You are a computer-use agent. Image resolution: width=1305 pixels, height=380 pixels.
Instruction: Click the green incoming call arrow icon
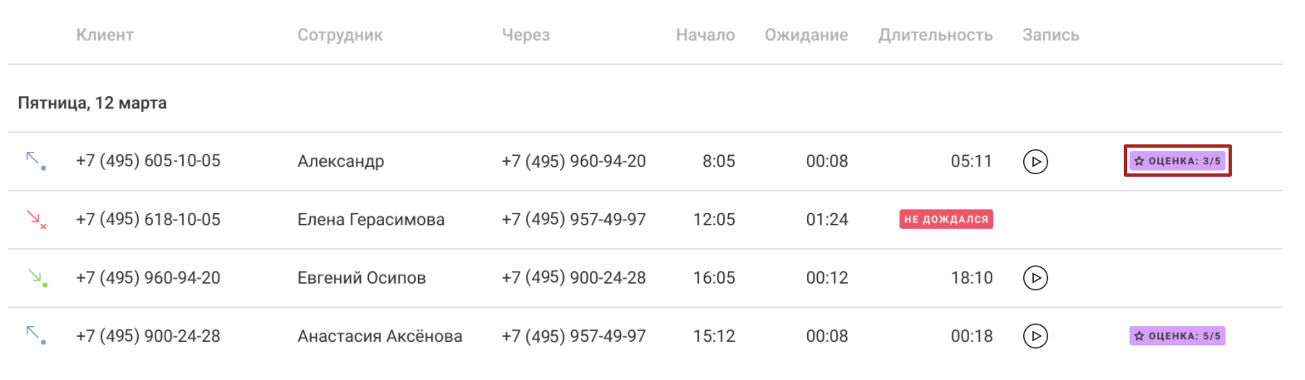tap(37, 278)
